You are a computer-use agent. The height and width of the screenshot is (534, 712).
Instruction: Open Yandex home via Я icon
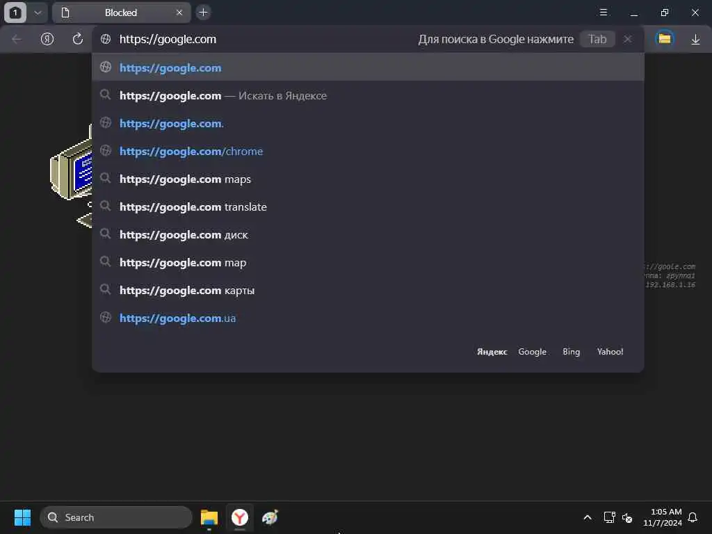tap(47, 39)
